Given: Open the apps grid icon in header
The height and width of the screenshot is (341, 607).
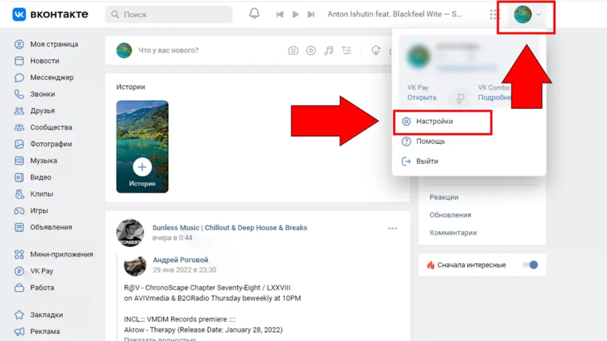Looking at the screenshot, I should click(495, 14).
